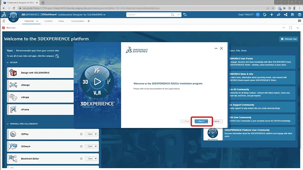Open the help question mark icon
This screenshot has width=303, height=170.
(299, 15)
